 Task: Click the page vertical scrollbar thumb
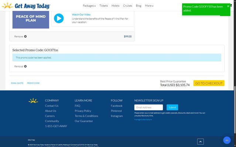[x=235, y=110]
